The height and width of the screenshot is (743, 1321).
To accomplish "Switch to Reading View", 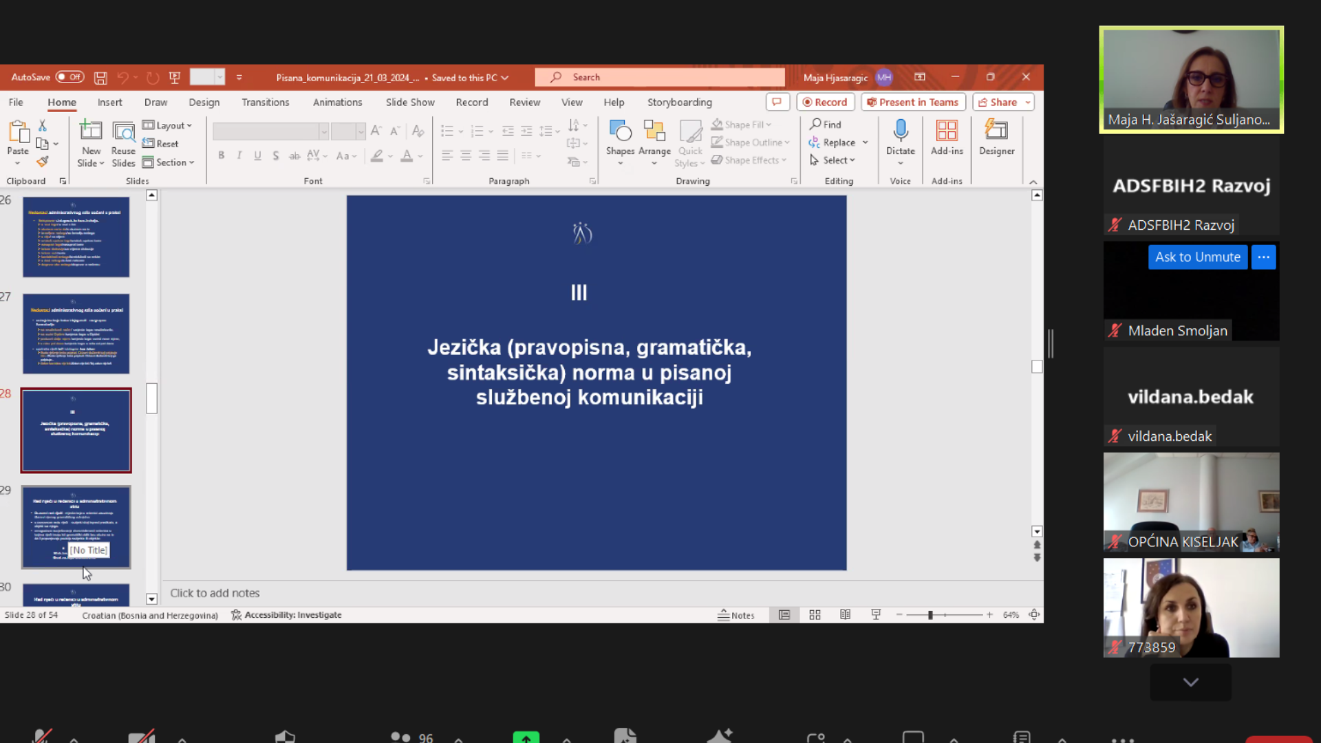I will click(x=845, y=615).
